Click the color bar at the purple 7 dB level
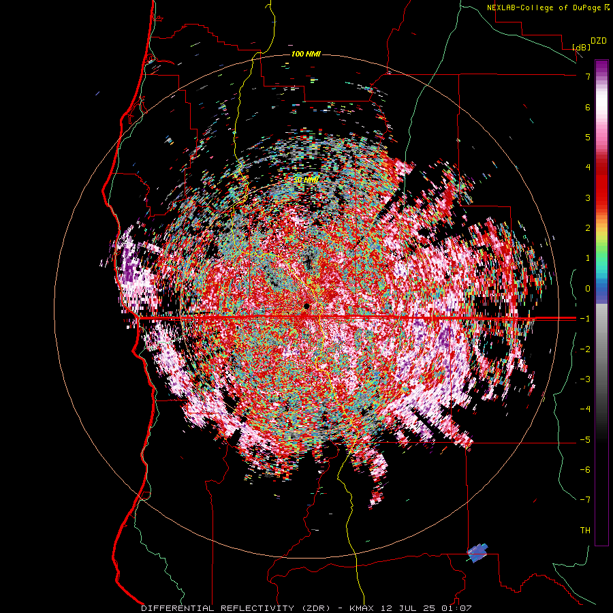 601,76
